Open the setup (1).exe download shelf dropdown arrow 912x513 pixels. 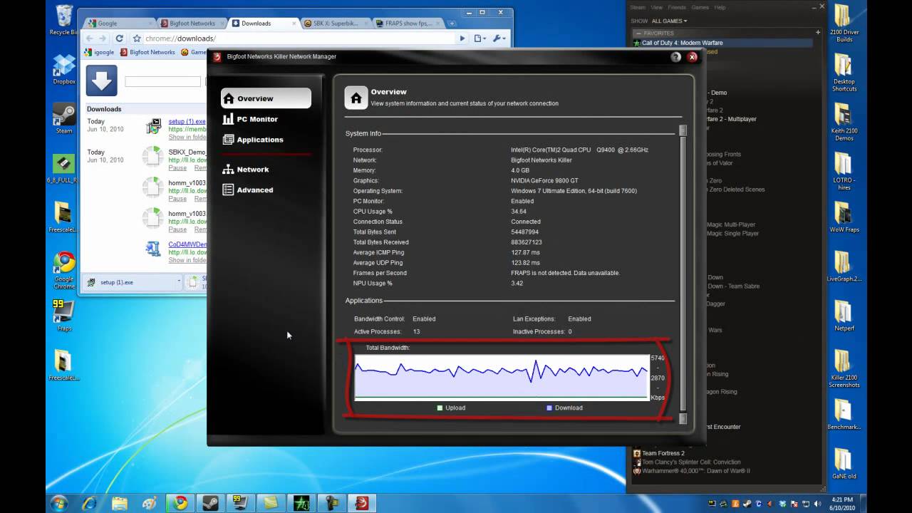click(179, 282)
